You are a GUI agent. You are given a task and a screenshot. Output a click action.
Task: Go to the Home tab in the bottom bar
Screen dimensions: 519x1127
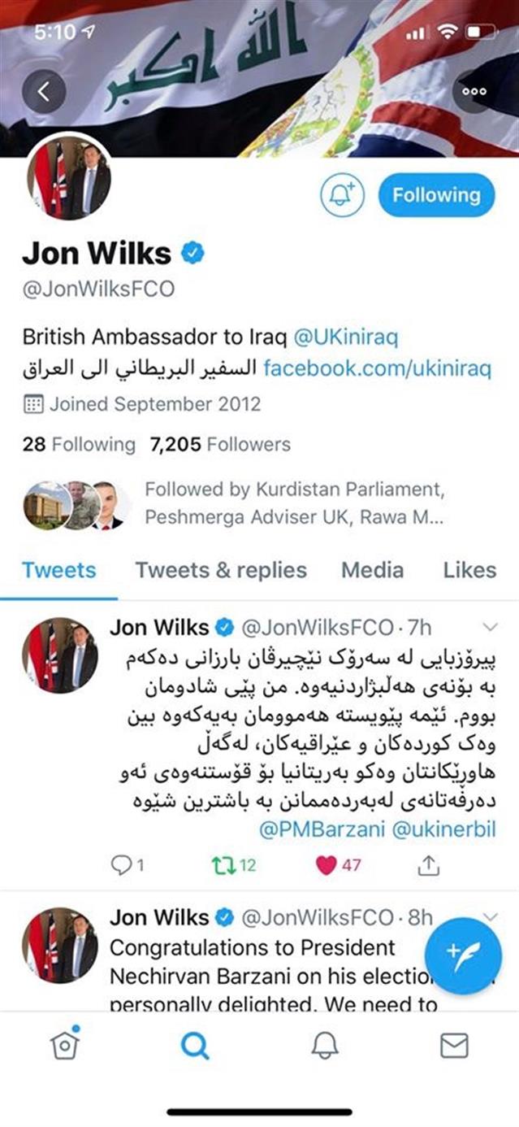pos(65,1045)
